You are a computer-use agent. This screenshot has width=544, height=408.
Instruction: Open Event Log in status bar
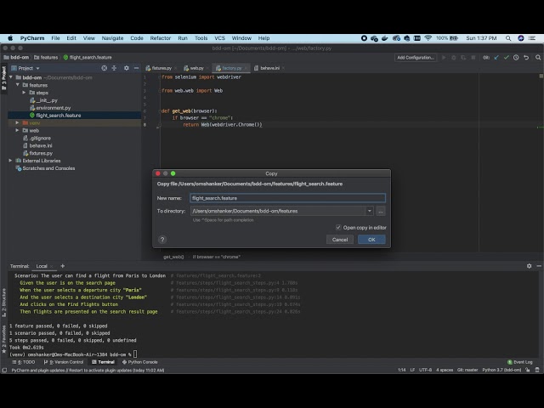520,362
